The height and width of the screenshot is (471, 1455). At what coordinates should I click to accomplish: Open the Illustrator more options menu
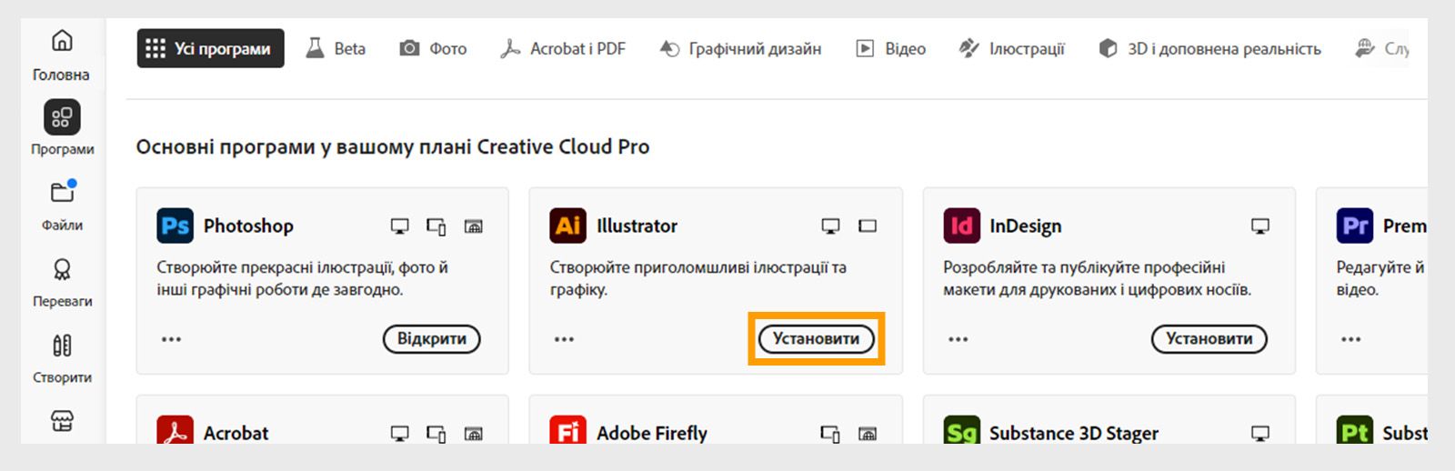564,339
